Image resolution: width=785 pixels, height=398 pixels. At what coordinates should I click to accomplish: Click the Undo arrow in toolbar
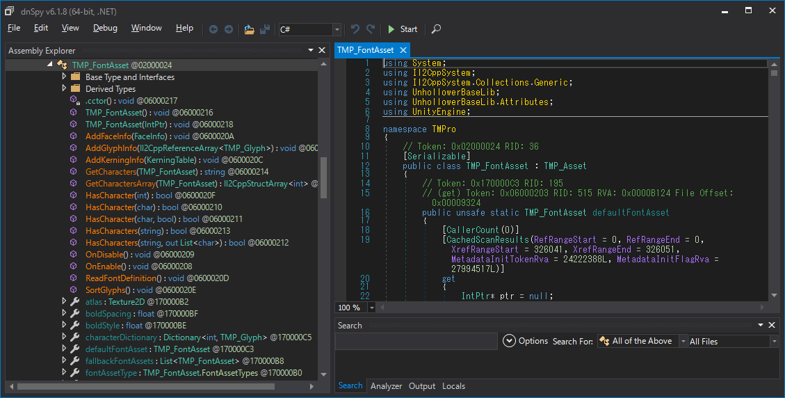coord(355,29)
